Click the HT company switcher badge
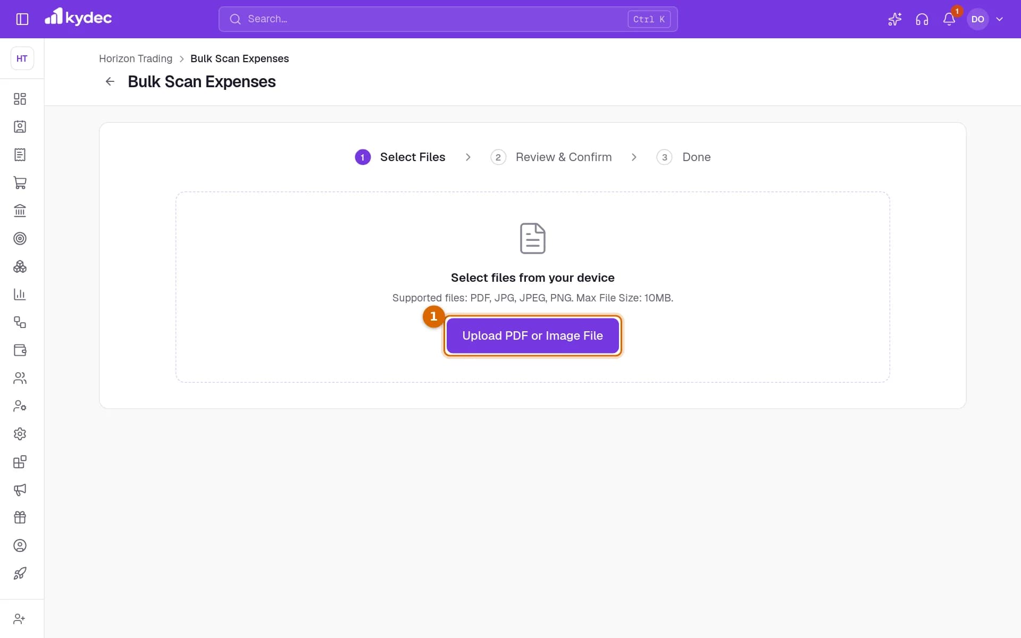1021x638 pixels. (22, 58)
